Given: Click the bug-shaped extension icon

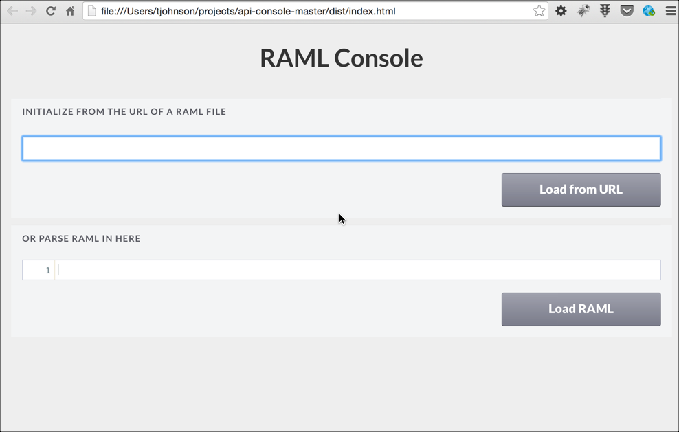Looking at the screenshot, I should click(x=583, y=11).
